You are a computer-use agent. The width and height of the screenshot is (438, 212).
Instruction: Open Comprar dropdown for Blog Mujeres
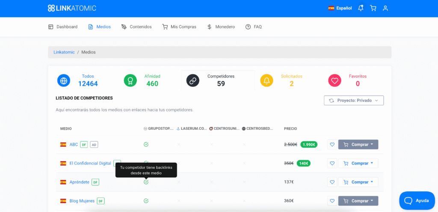[x=358, y=201]
